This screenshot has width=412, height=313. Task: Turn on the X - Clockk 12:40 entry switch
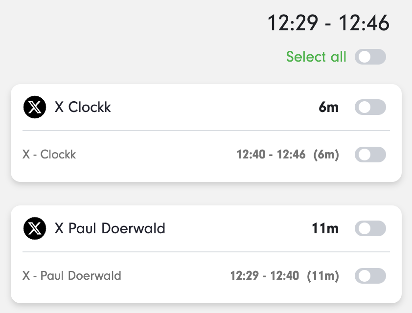[370, 155]
